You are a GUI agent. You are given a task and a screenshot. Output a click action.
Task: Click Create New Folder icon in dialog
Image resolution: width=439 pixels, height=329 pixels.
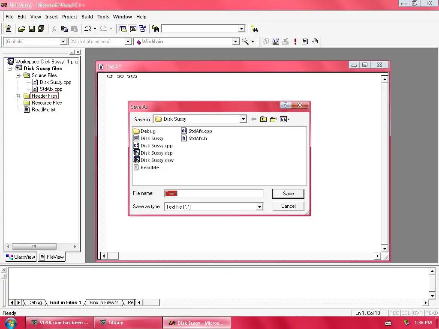point(273,119)
